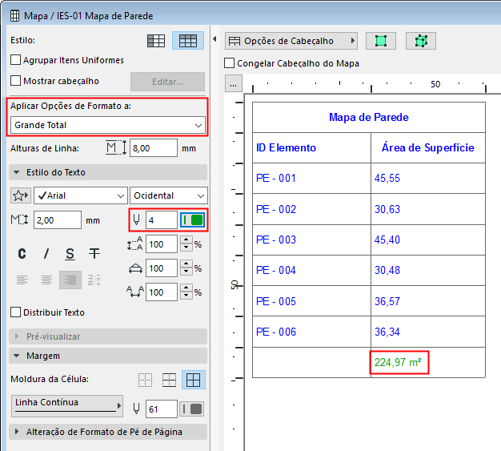Open the green text pen color swatch
Screen dimensions: 501x451
point(193,220)
